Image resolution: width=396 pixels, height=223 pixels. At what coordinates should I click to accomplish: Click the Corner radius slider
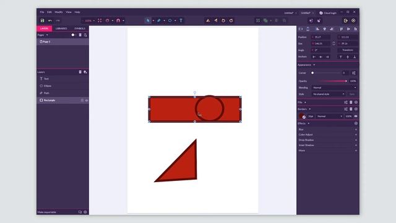326,73
